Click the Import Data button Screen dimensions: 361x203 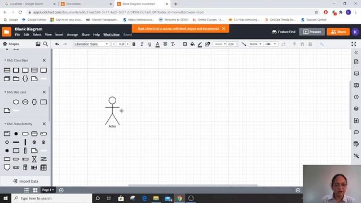[25, 182]
